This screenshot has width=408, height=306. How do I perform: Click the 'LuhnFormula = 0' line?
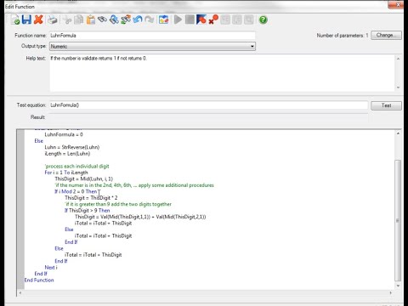tap(64, 134)
